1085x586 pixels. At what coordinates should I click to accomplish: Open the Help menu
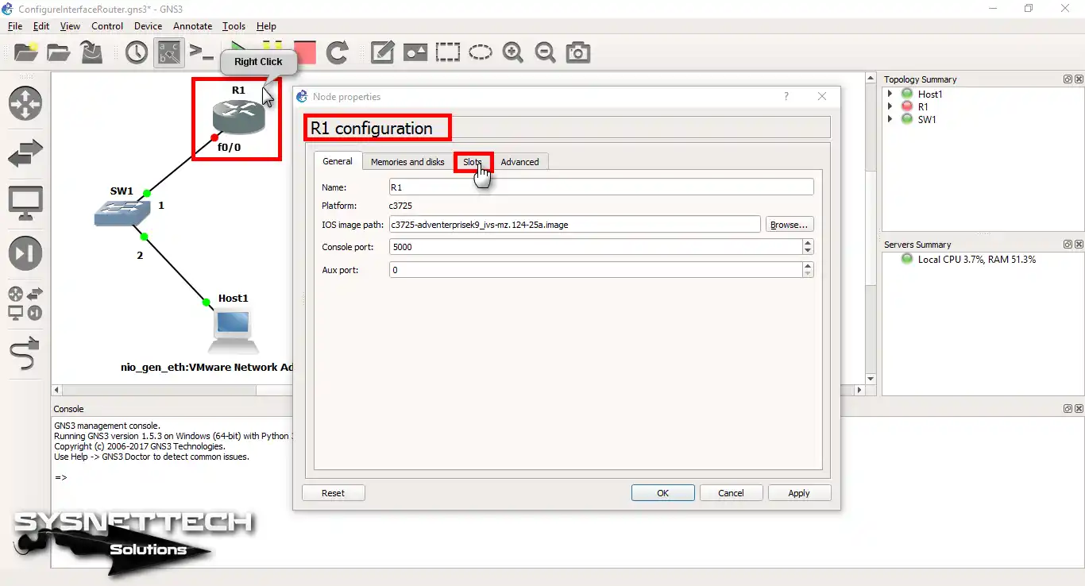pyautogui.click(x=266, y=26)
